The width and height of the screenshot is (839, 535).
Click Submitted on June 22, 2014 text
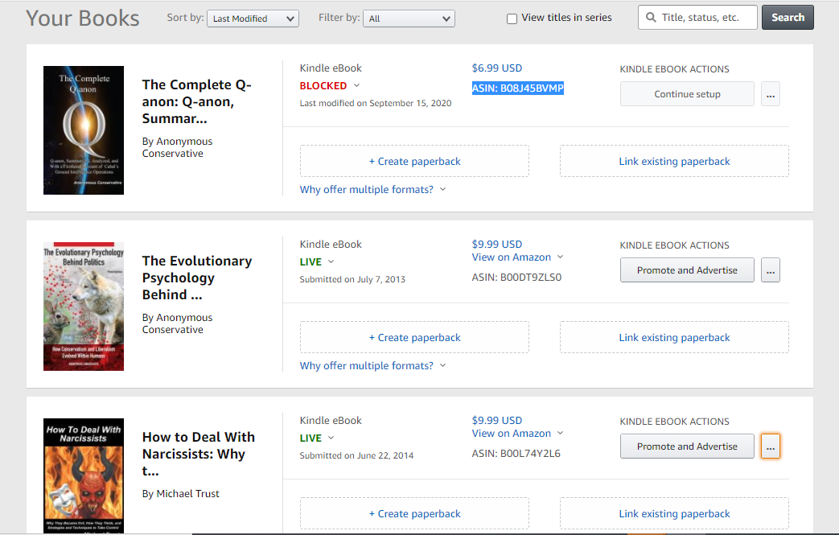click(x=356, y=455)
